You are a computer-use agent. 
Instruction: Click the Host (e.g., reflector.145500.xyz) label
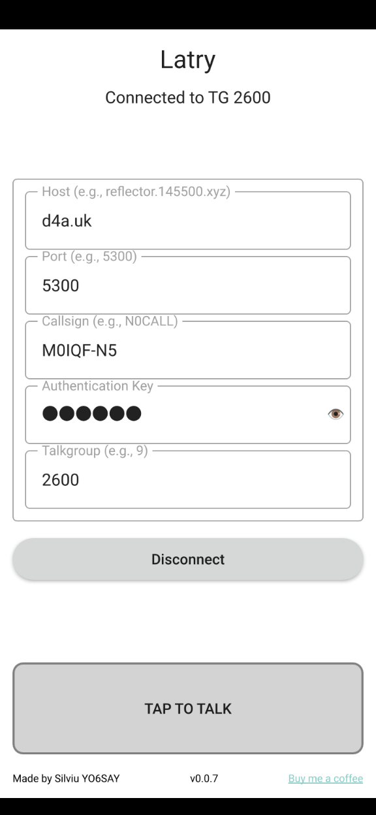[x=136, y=192]
